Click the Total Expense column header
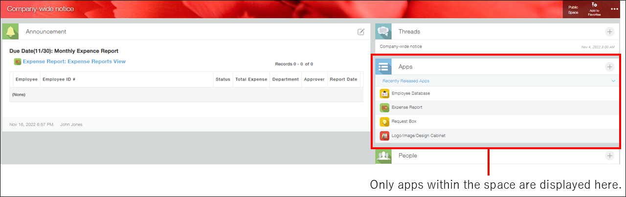The width and height of the screenshot is (626, 197). point(251,79)
